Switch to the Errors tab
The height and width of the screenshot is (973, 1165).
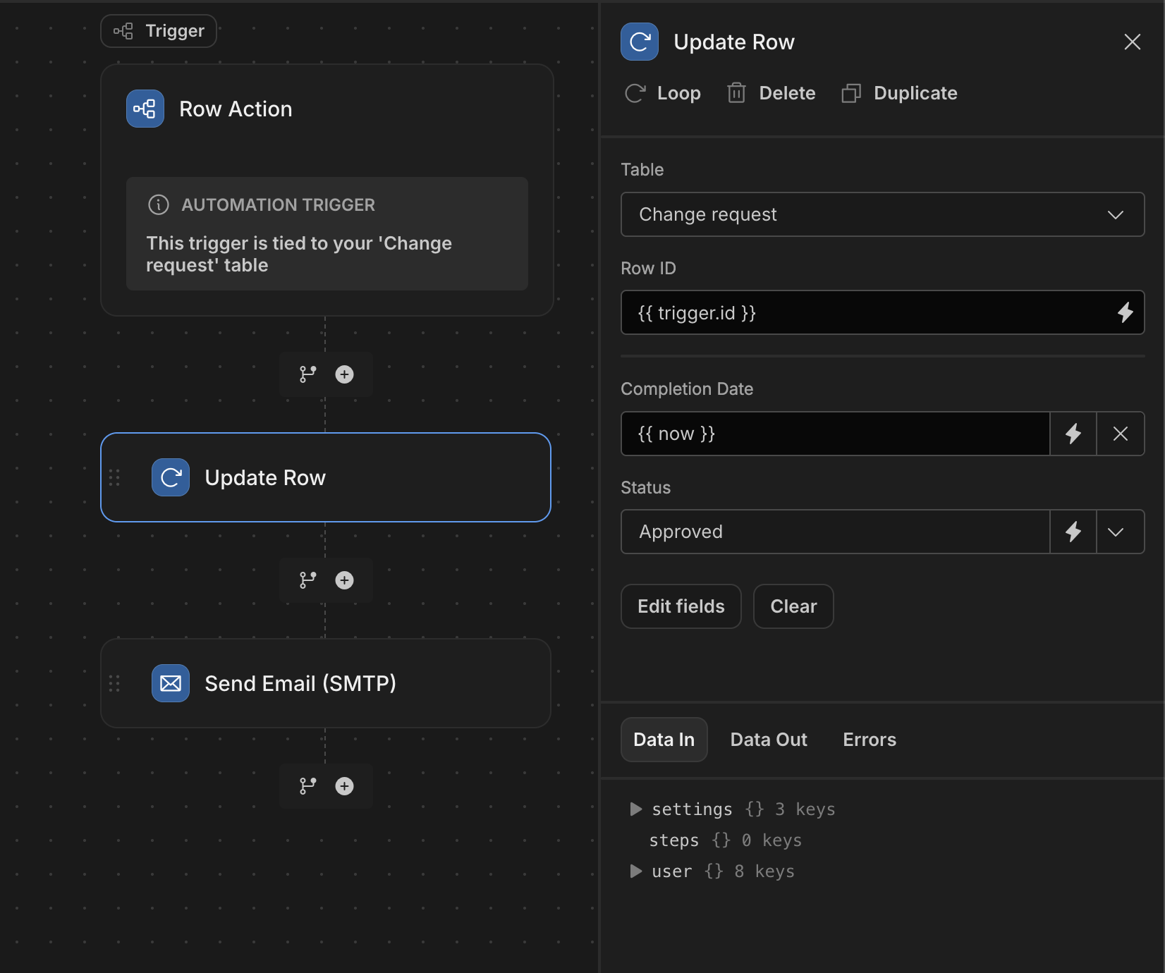(x=870, y=740)
